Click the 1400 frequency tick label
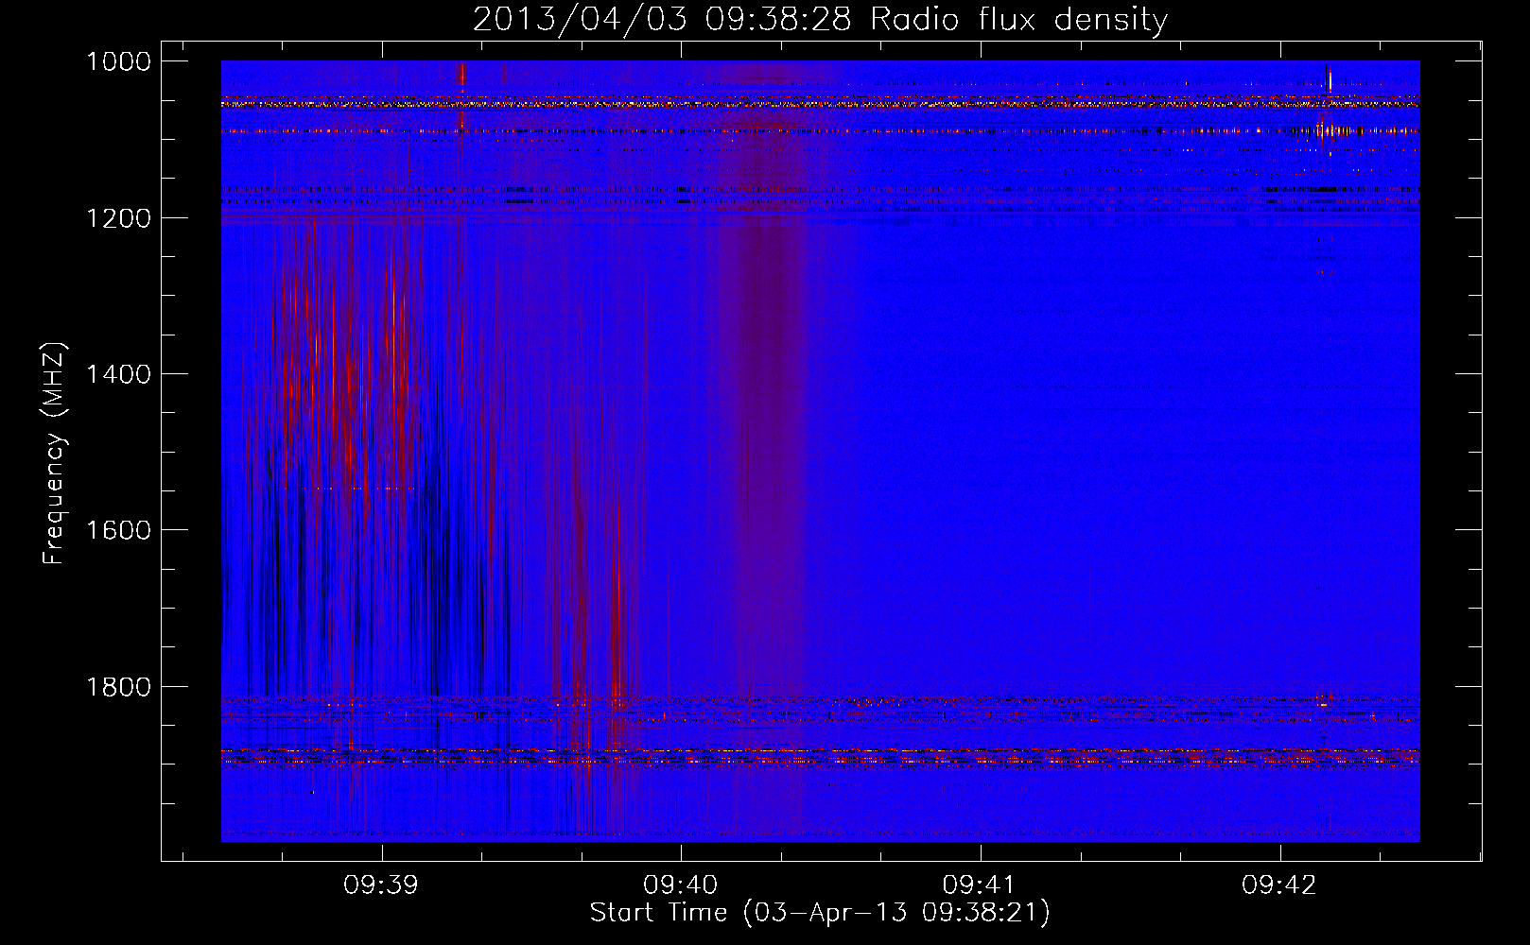1530x945 pixels. pos(118,374)
